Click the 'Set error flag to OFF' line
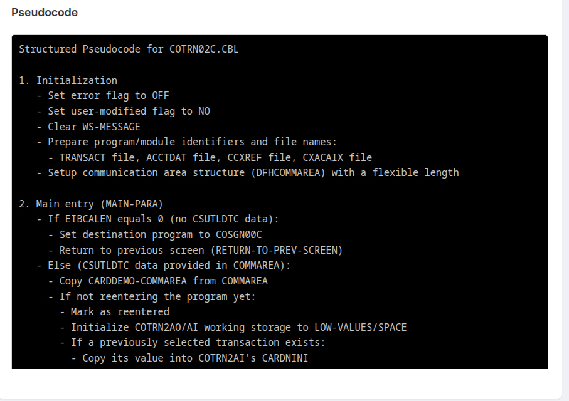This screenshot has width=569, height=401. point(108,96)
